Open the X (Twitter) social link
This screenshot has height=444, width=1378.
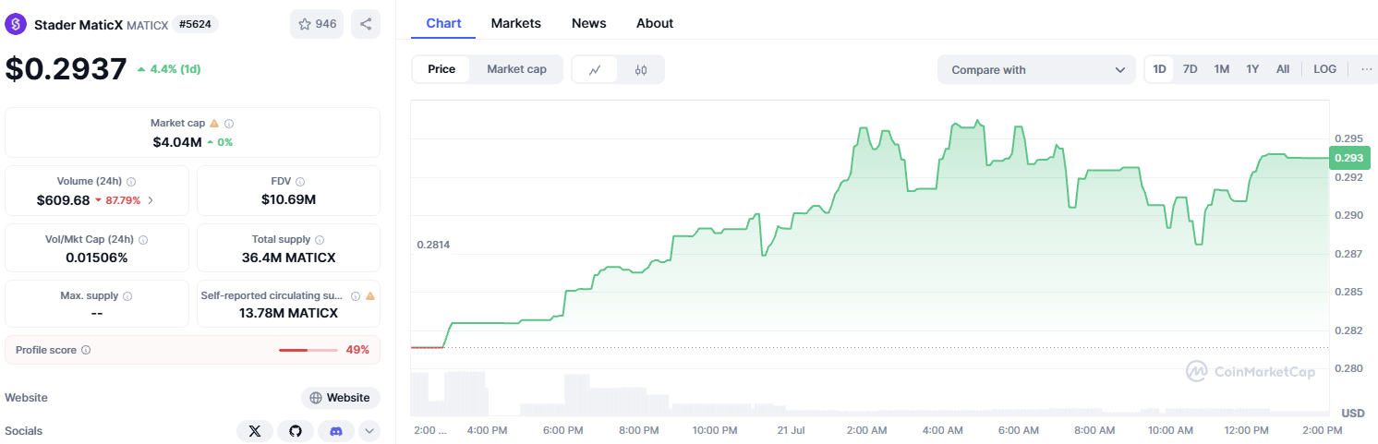tap(255, 431)
